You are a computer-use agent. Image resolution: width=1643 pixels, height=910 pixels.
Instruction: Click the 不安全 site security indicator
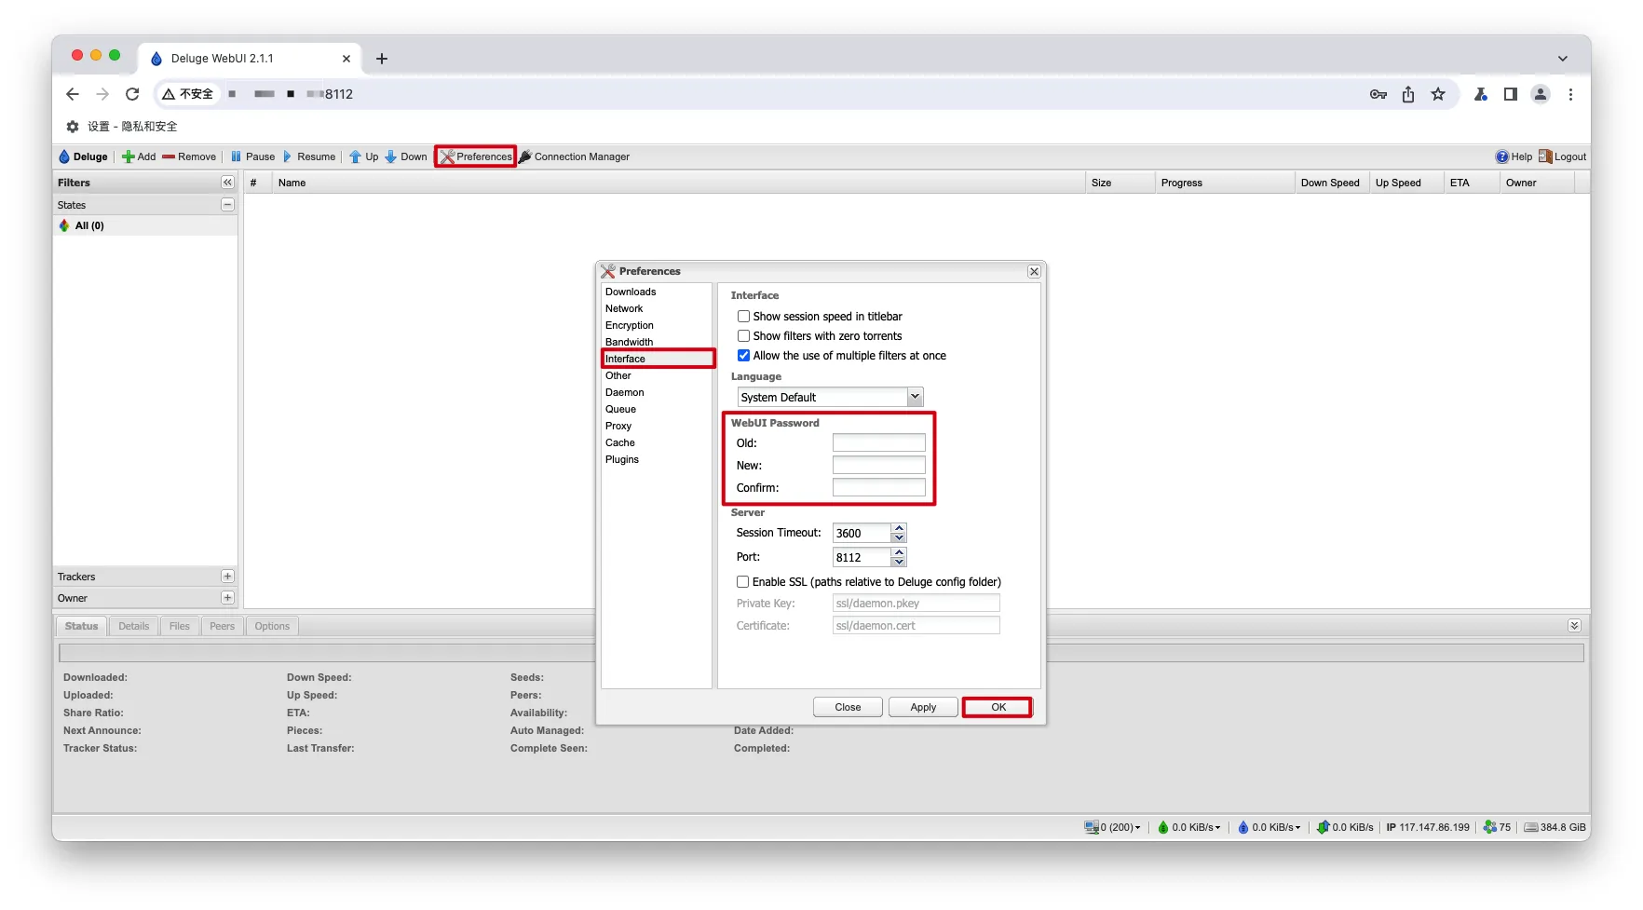(x=187, y=94)
